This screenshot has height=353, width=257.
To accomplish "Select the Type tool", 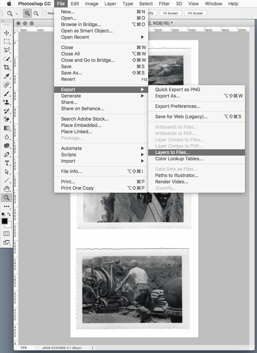I will [x=7, y=163].
